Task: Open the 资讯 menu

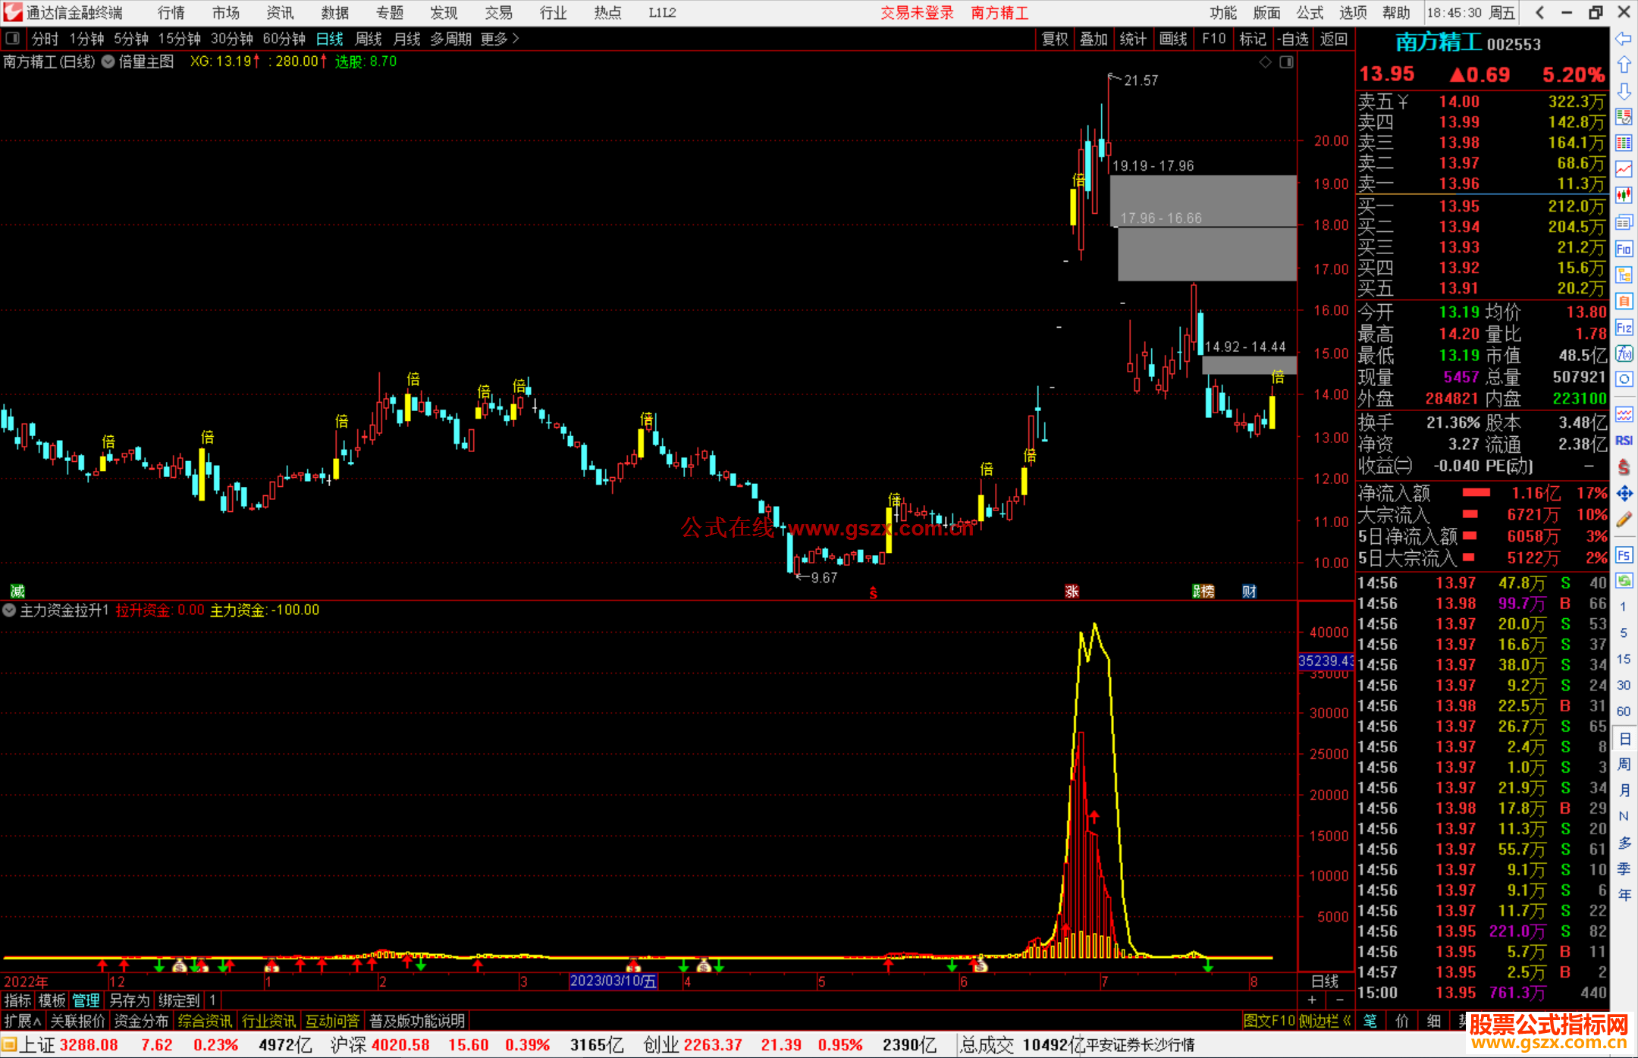Action: [280, 12]
